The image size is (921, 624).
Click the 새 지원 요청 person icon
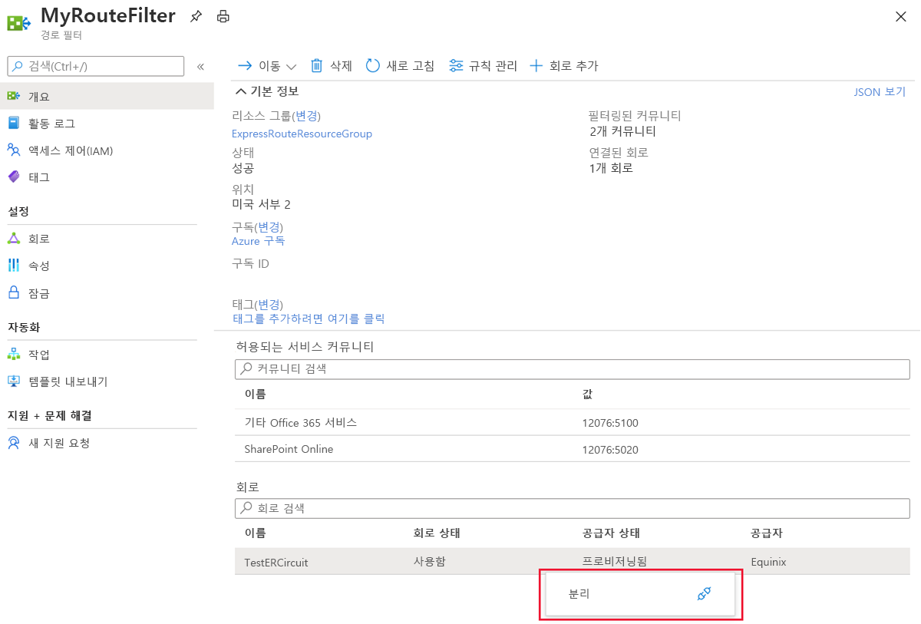point(14,443)
